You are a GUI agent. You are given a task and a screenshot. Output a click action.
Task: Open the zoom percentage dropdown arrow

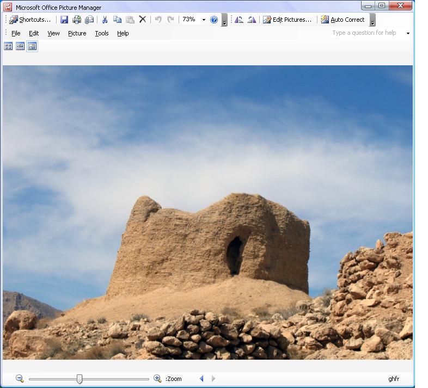click(204, 20)
